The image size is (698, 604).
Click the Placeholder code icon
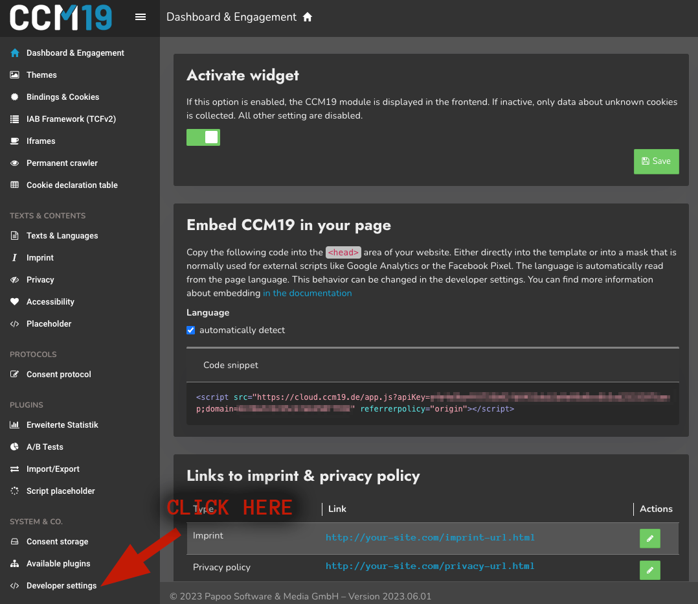(x=15, y=324)
